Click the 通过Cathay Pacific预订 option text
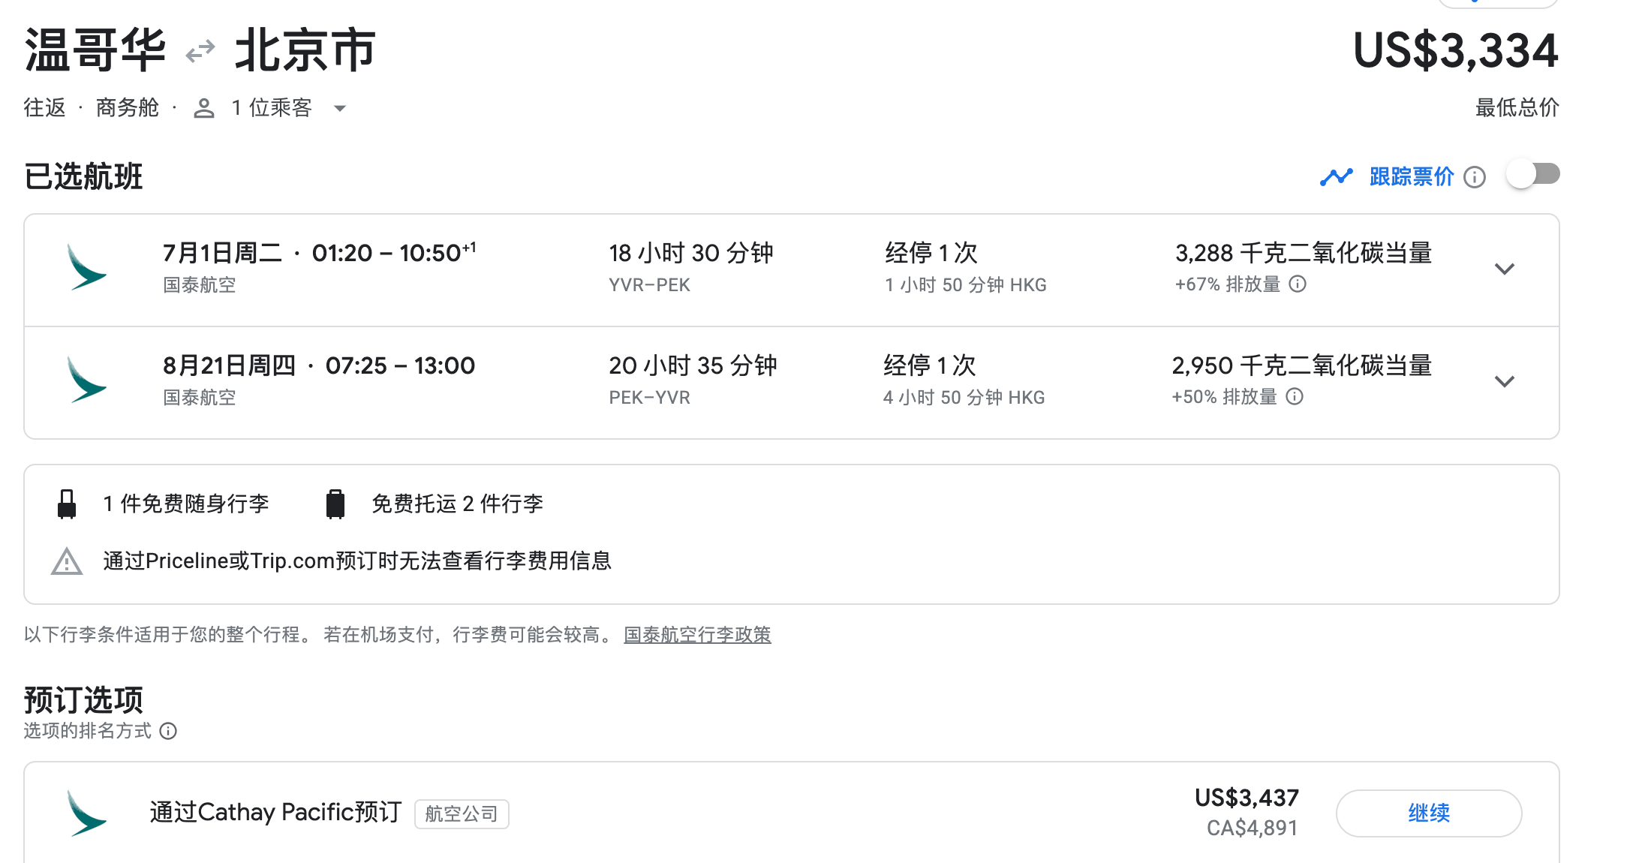1642x863 pixels. [x=275, y=813]
